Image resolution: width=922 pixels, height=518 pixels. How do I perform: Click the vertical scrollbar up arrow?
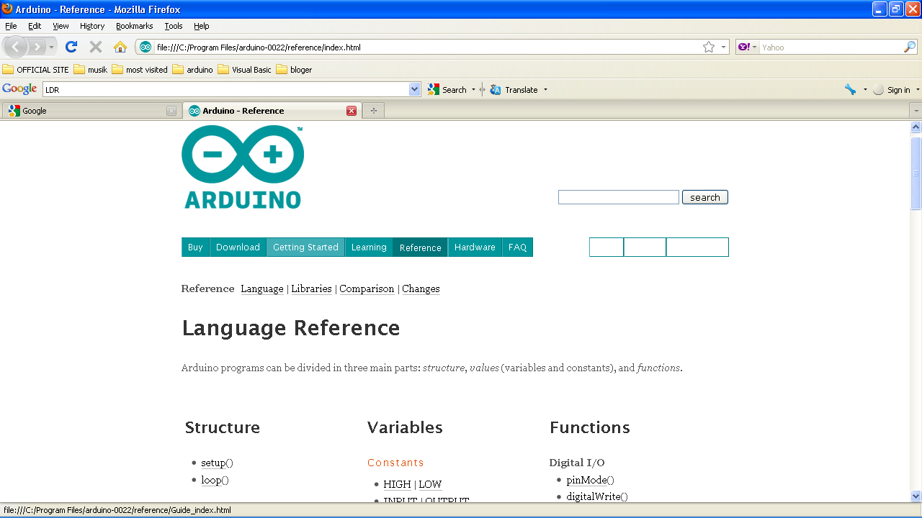(916, 127)
